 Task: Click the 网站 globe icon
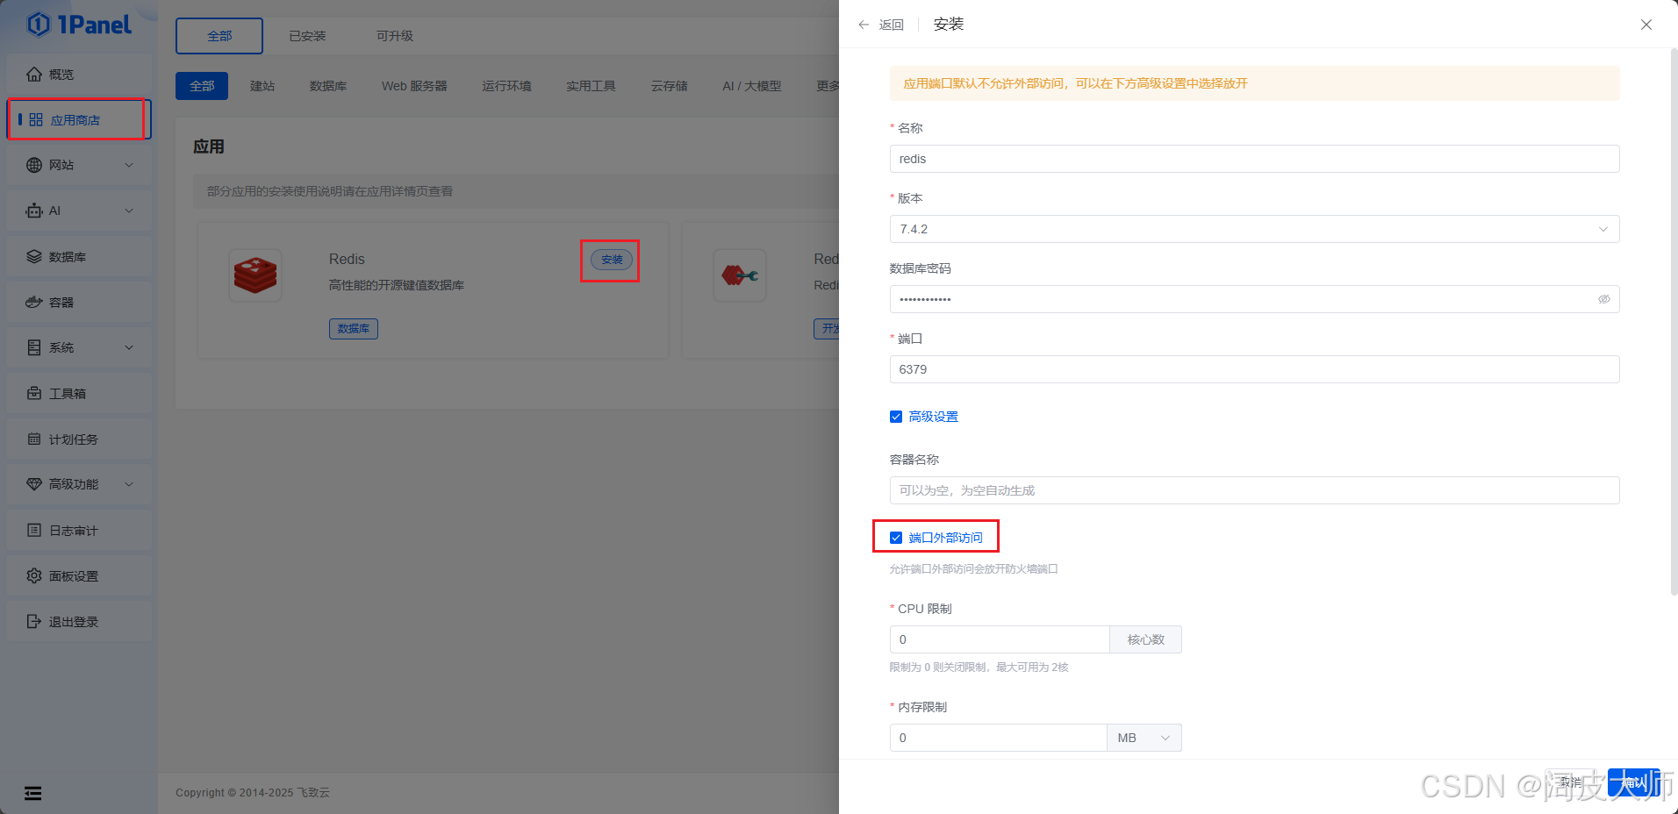pyautogui.click(x=34, y=165)
